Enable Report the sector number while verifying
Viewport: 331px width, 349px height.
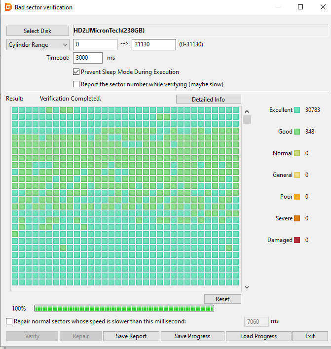click(76, 84)
